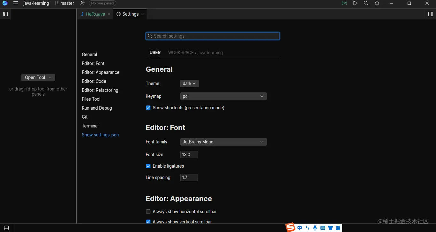This screenshot has height=232, width=436.
Task: Toggle the left panel visibility icon
Action: pos(5,14)
